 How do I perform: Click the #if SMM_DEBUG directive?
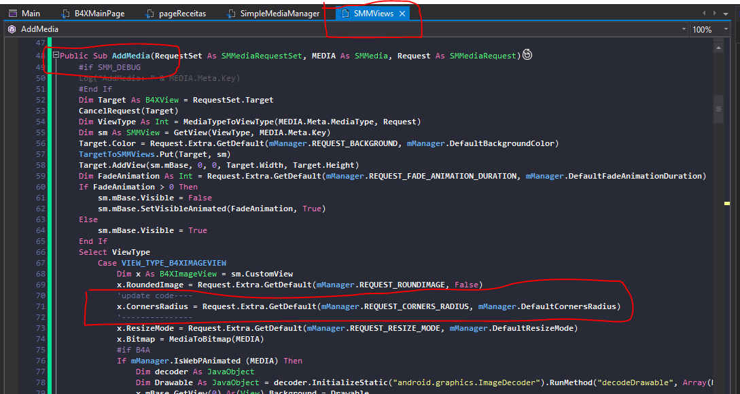(x=109, y=67)
